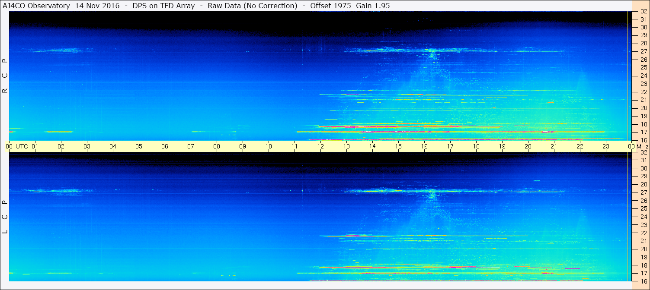Click the "Offset 1975" value in the header

tap(330, 6)
